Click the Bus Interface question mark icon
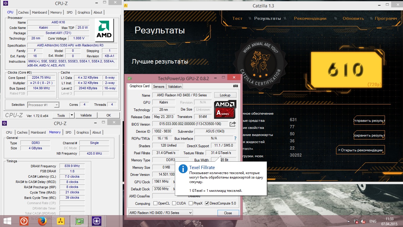The width and height of the screenshot is (403, 227). click(235, 138)
